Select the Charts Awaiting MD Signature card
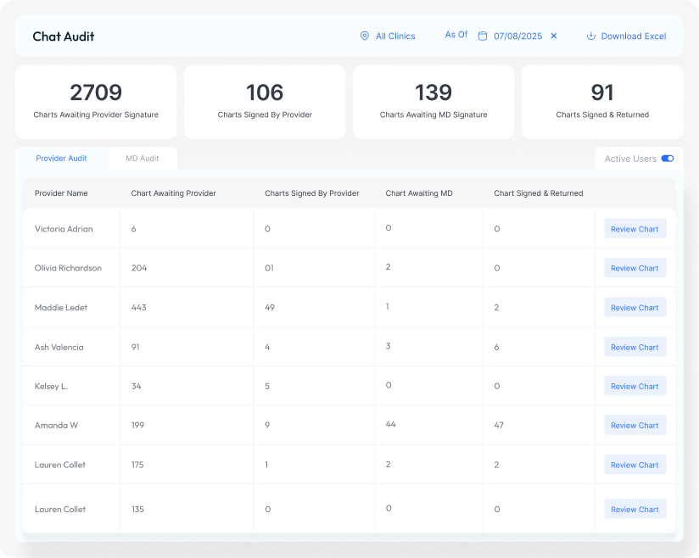The height and width of the screenshot is (558, 699). click(433, 102)
